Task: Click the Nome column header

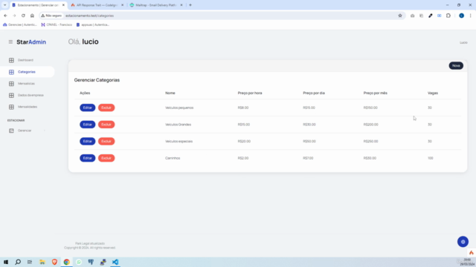Action: click(x=170, y=93)
